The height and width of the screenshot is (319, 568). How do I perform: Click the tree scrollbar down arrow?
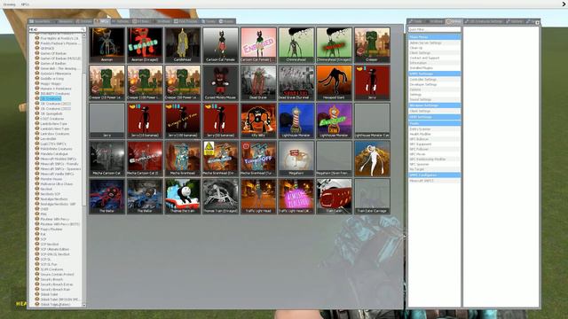pyautogui.click(x=83, y=305)
